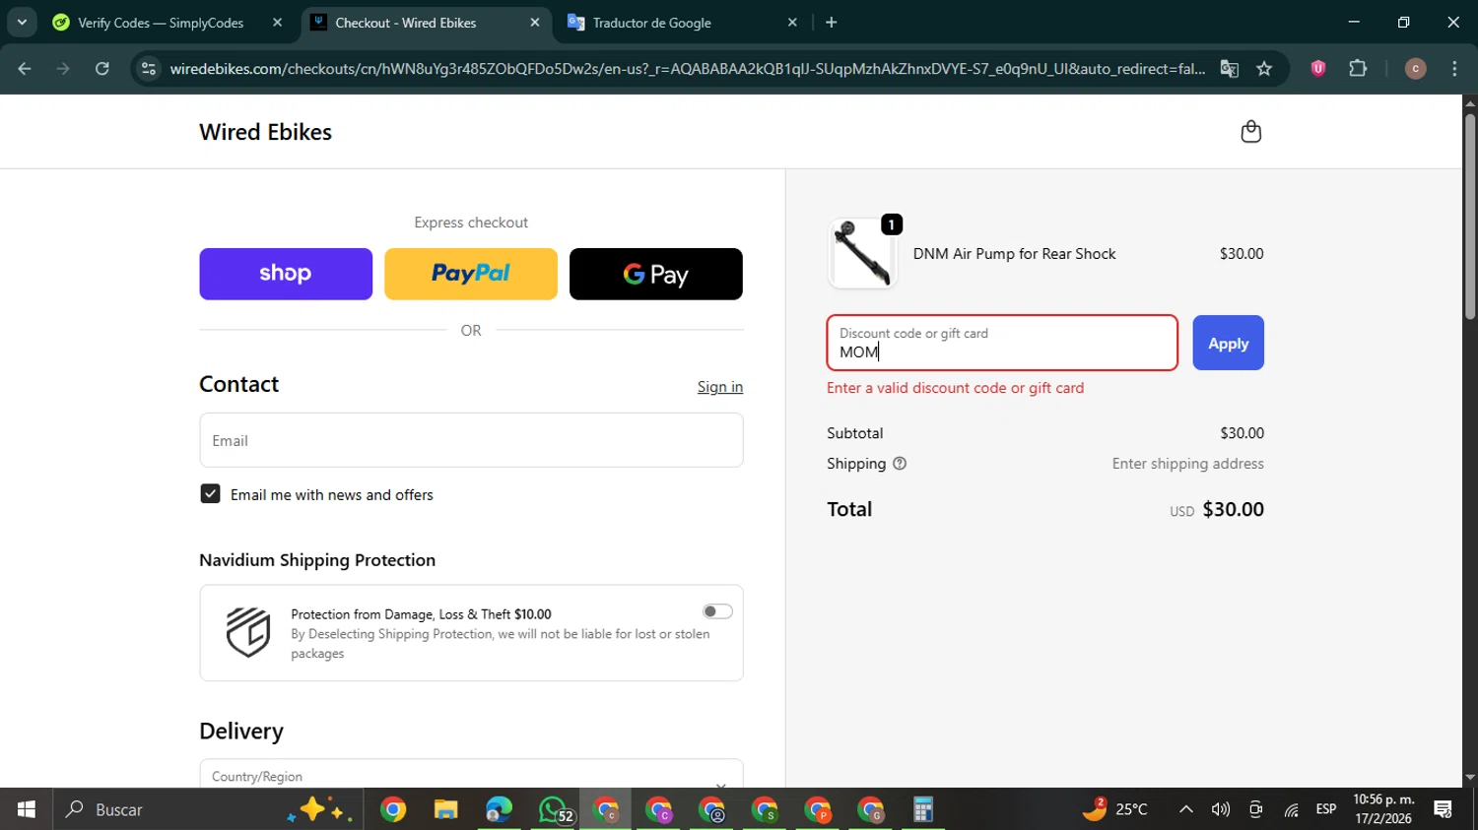Open WhatsApp from the taskbar
The height and width of the screenshot is (830, 1478).
tap(553, 809)
